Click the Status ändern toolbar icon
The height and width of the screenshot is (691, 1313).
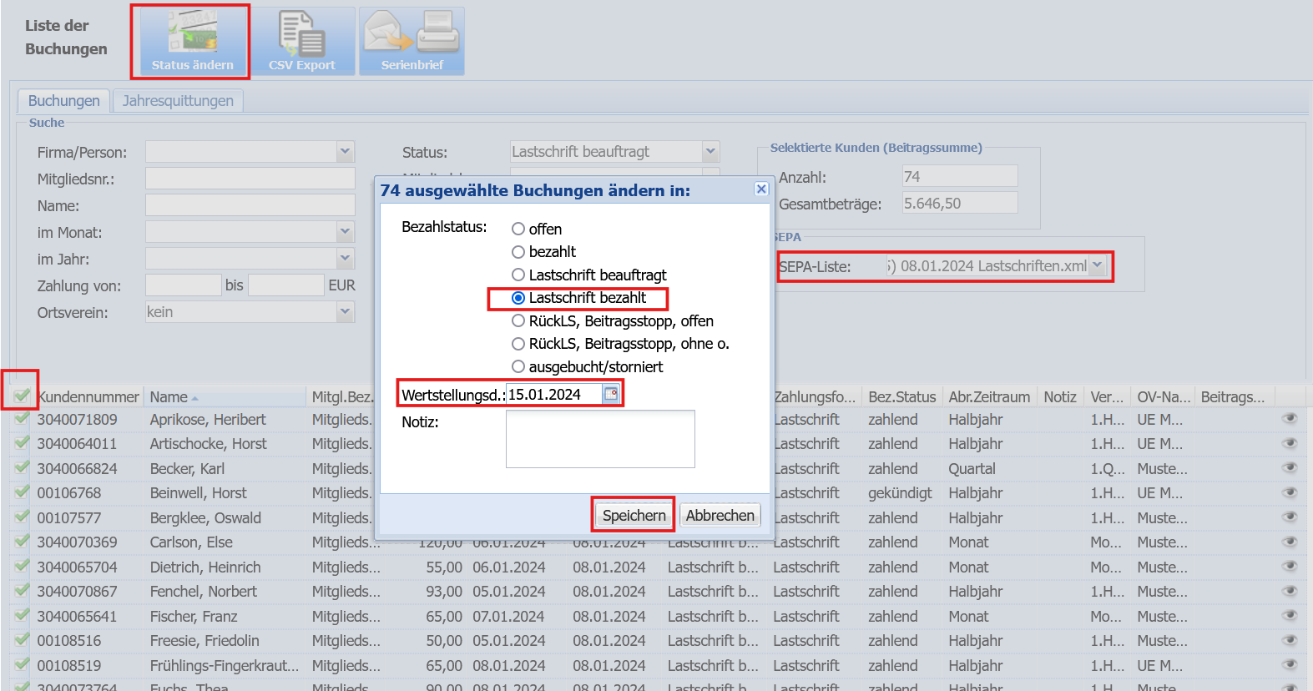click(x=192, y=42)
